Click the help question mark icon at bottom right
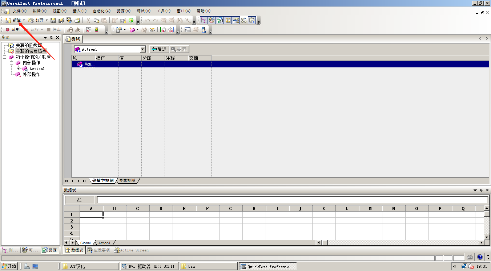The image size is (491, 271). tap(480, 257)
